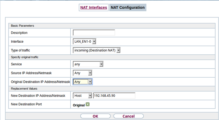Click the Basic Parameters section header
The height and width of the screenshot is (120, 219).
click(x=22, y=26)
